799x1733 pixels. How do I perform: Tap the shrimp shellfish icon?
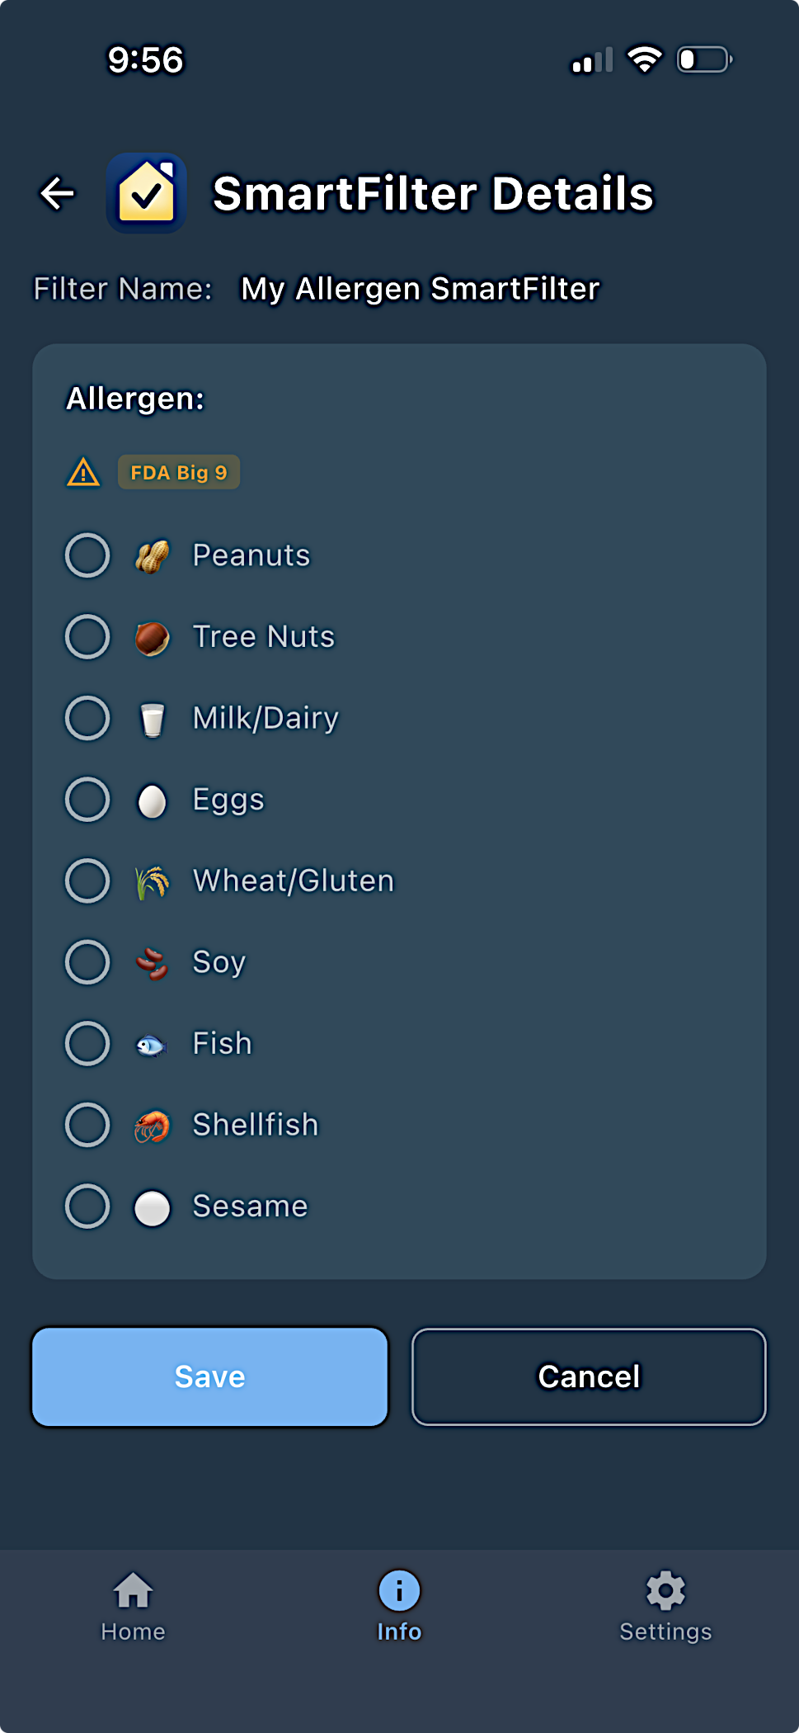153,1126
